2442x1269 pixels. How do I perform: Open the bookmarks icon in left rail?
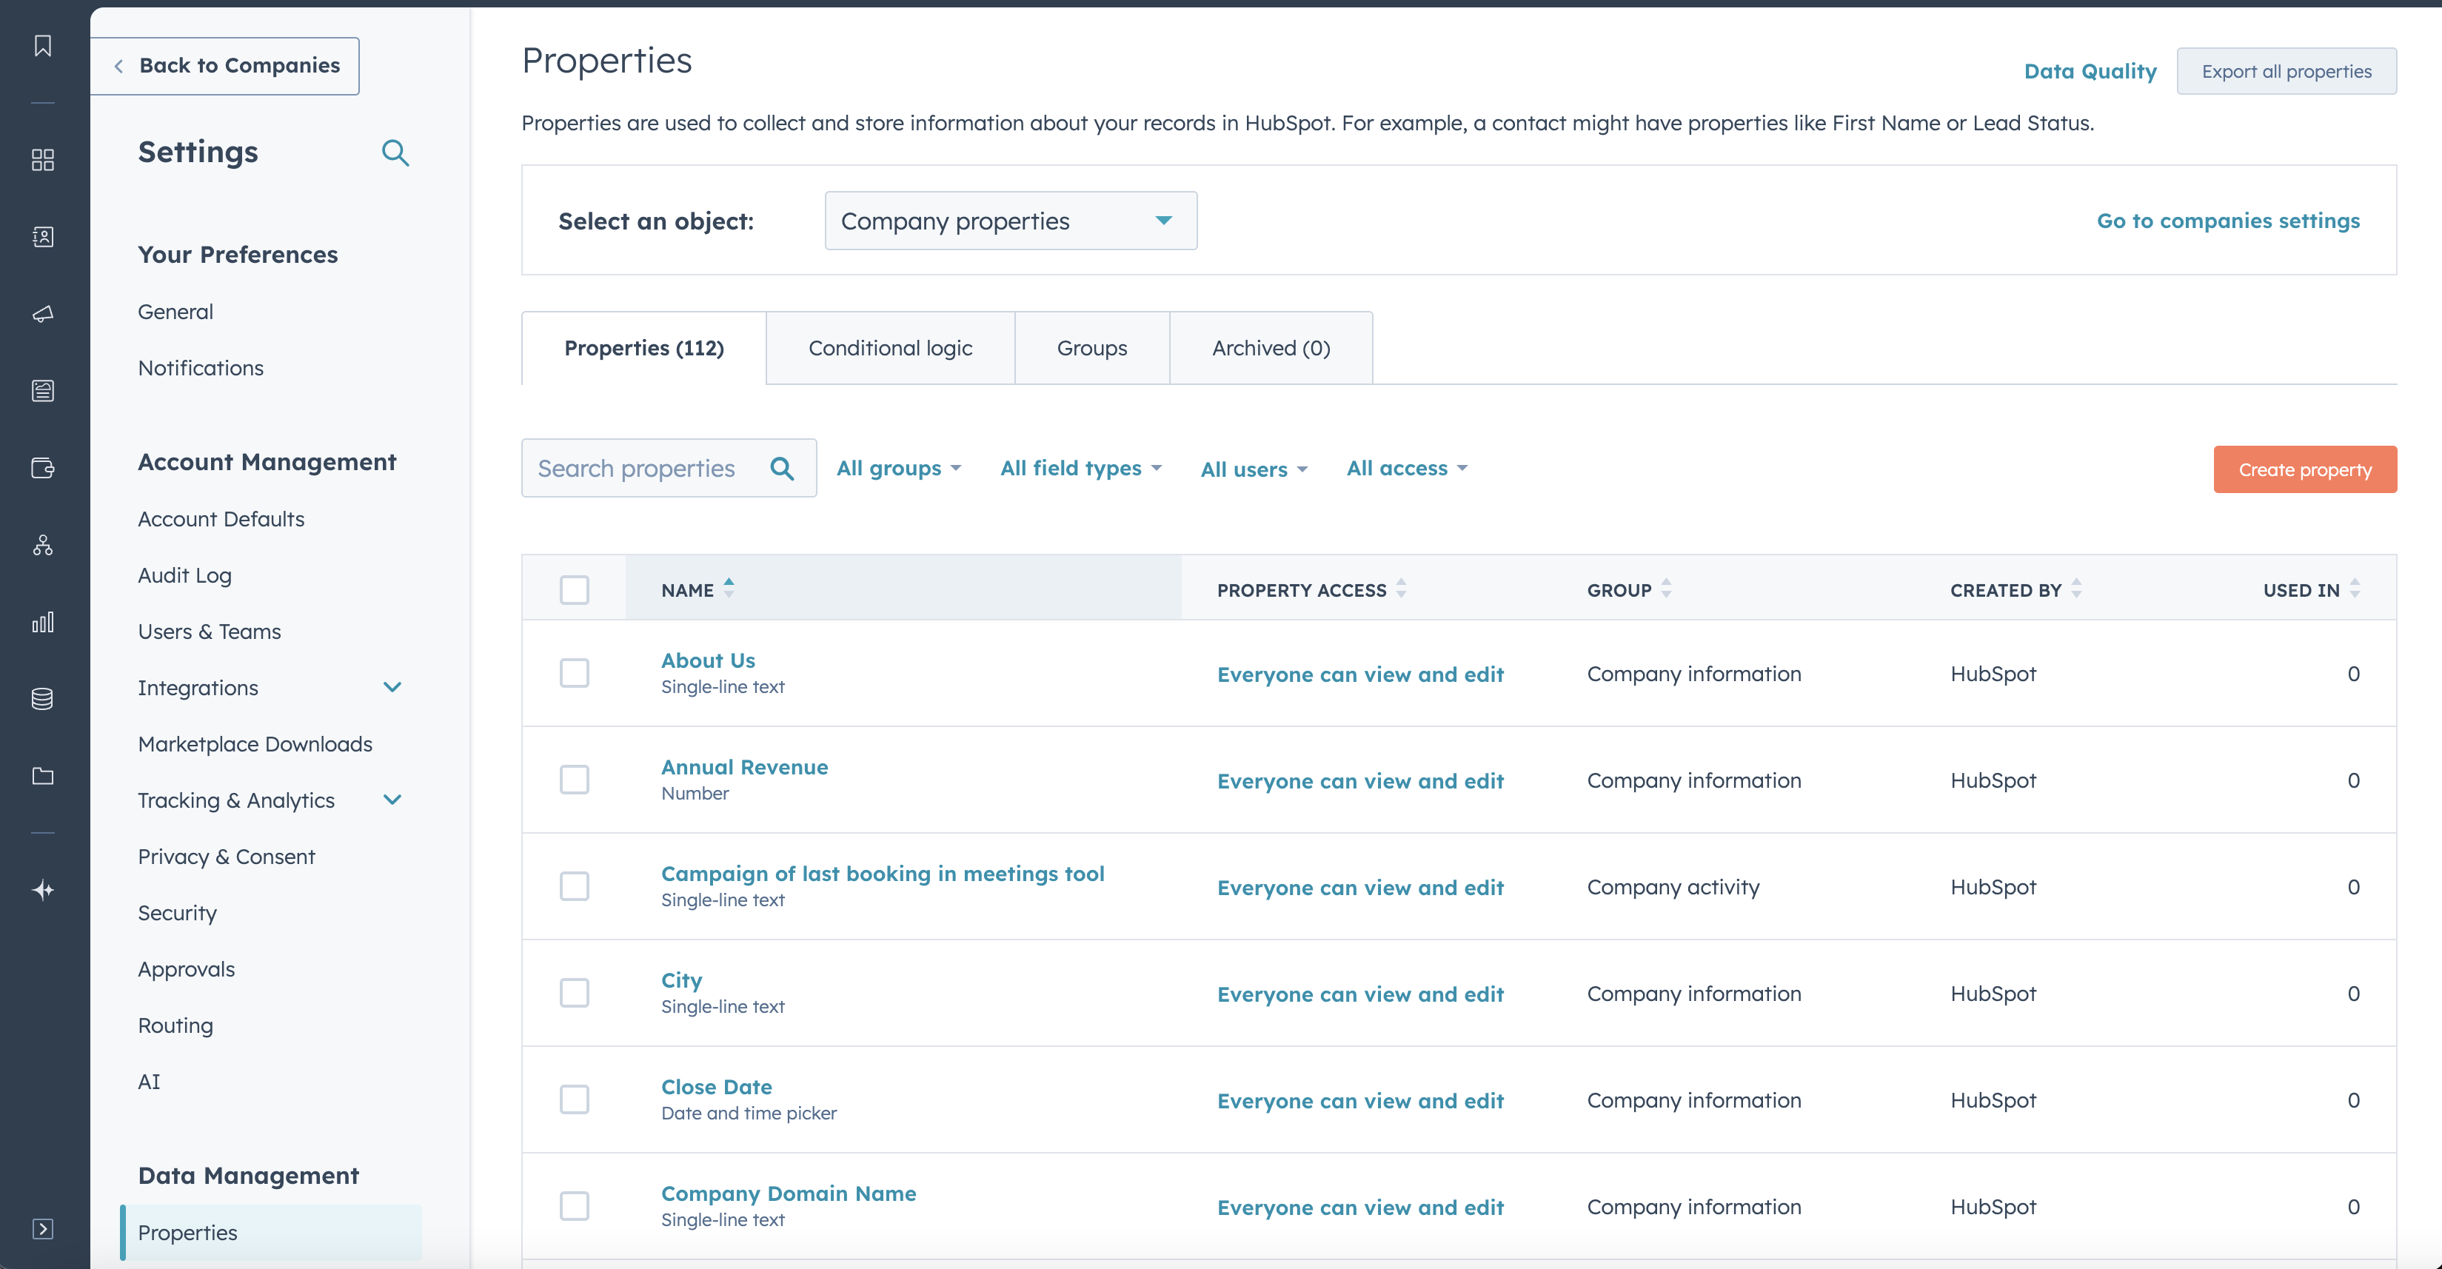43,45
